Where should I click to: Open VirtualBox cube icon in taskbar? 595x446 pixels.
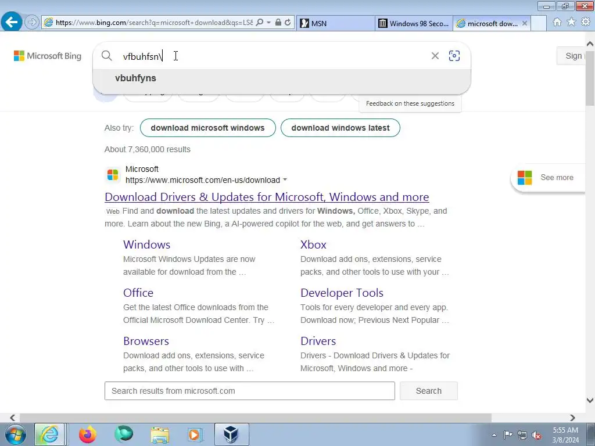tap(231, 434)
